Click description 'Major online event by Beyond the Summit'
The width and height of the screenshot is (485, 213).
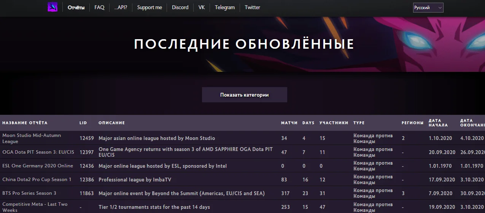click(x=181, y=193)
